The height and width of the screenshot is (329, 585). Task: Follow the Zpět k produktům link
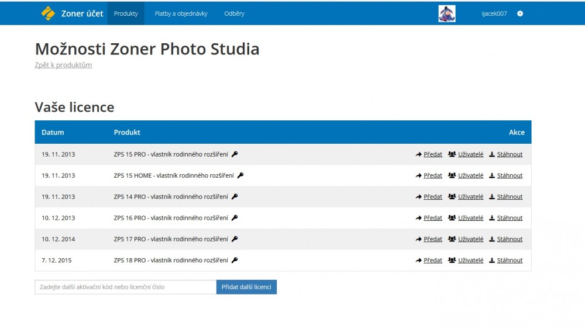[x=63, y=65]
